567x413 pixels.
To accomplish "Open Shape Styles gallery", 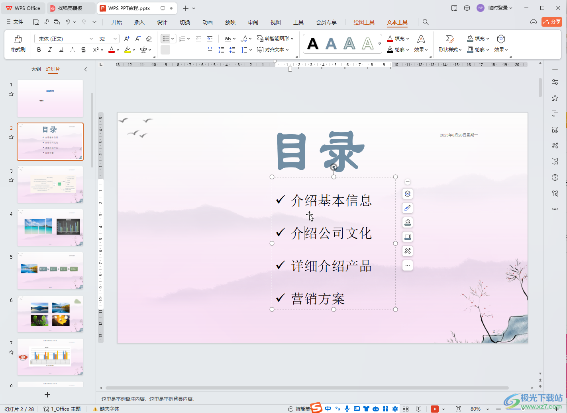I will [450, 43].
